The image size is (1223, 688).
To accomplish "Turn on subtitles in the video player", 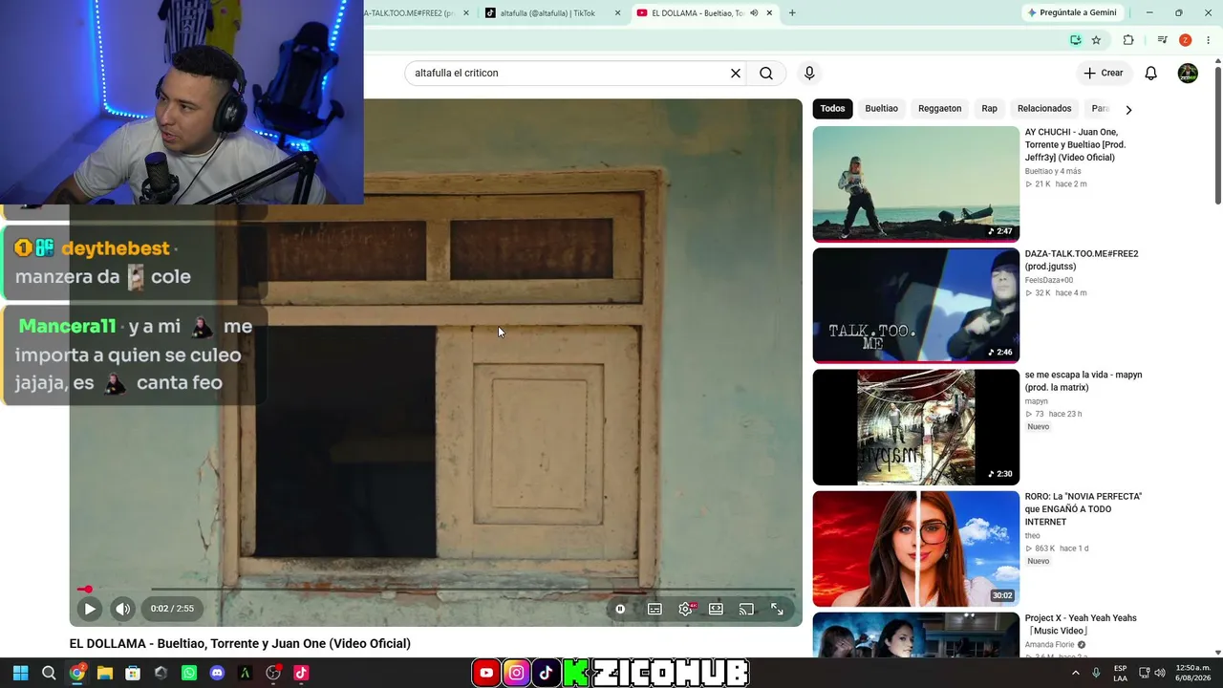I will tap(654, 609).
